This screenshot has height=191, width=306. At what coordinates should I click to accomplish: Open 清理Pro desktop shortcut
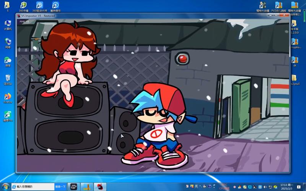click(x=8, y=117)
